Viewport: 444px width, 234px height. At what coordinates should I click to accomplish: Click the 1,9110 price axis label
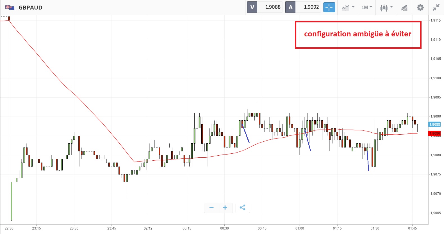(436, 40)
